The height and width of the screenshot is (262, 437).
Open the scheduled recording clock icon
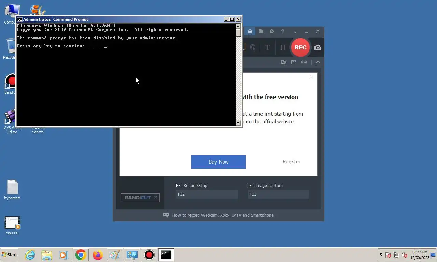coord(272,31)
